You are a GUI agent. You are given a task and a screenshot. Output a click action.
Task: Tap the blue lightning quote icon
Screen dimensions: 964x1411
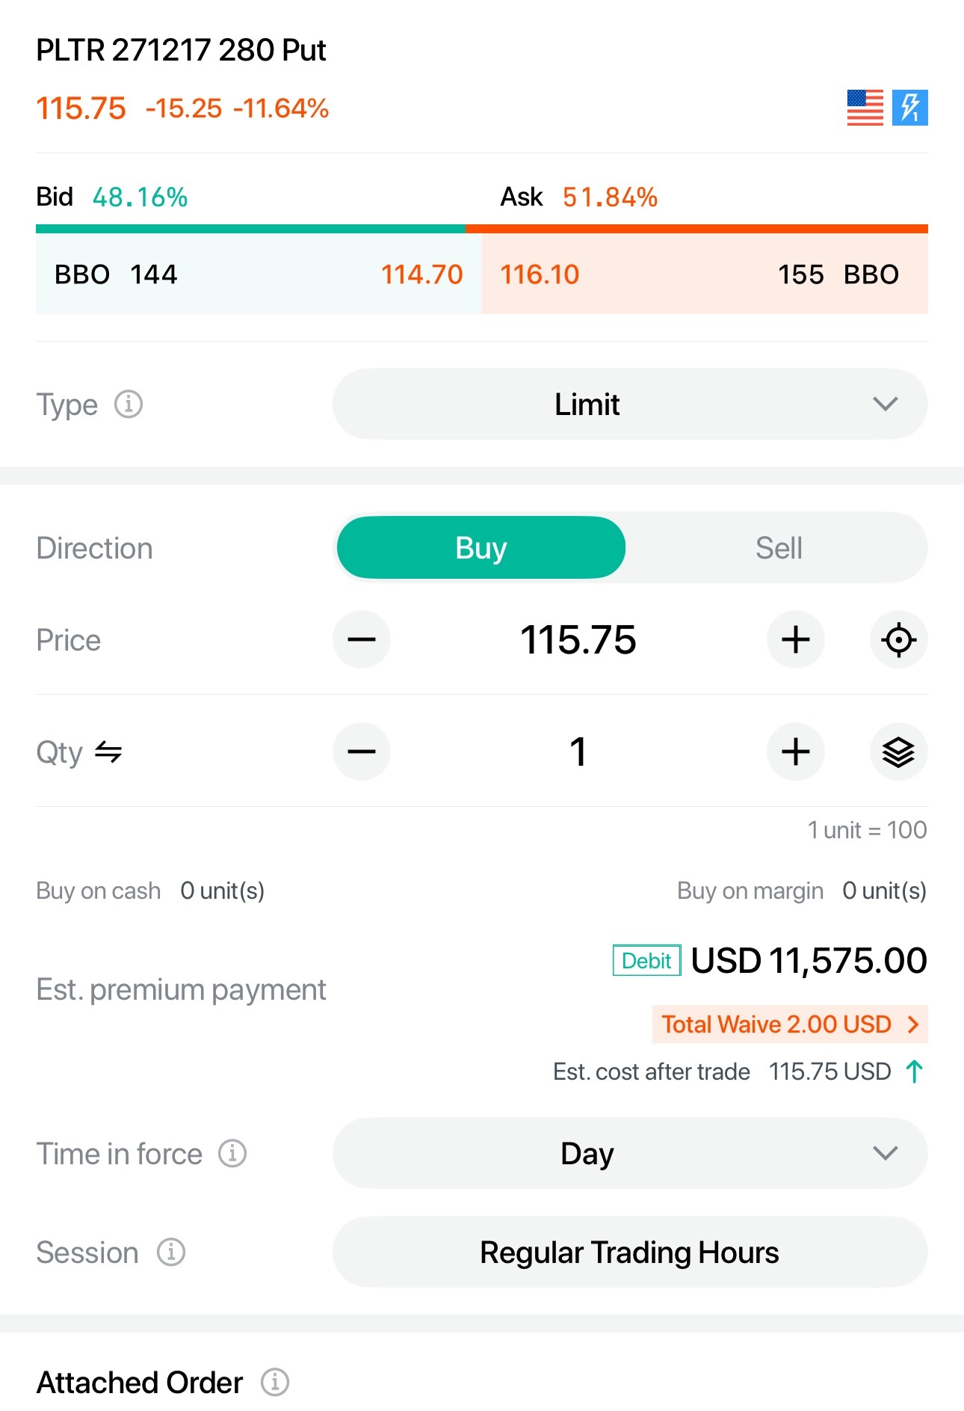pos(909,108)
